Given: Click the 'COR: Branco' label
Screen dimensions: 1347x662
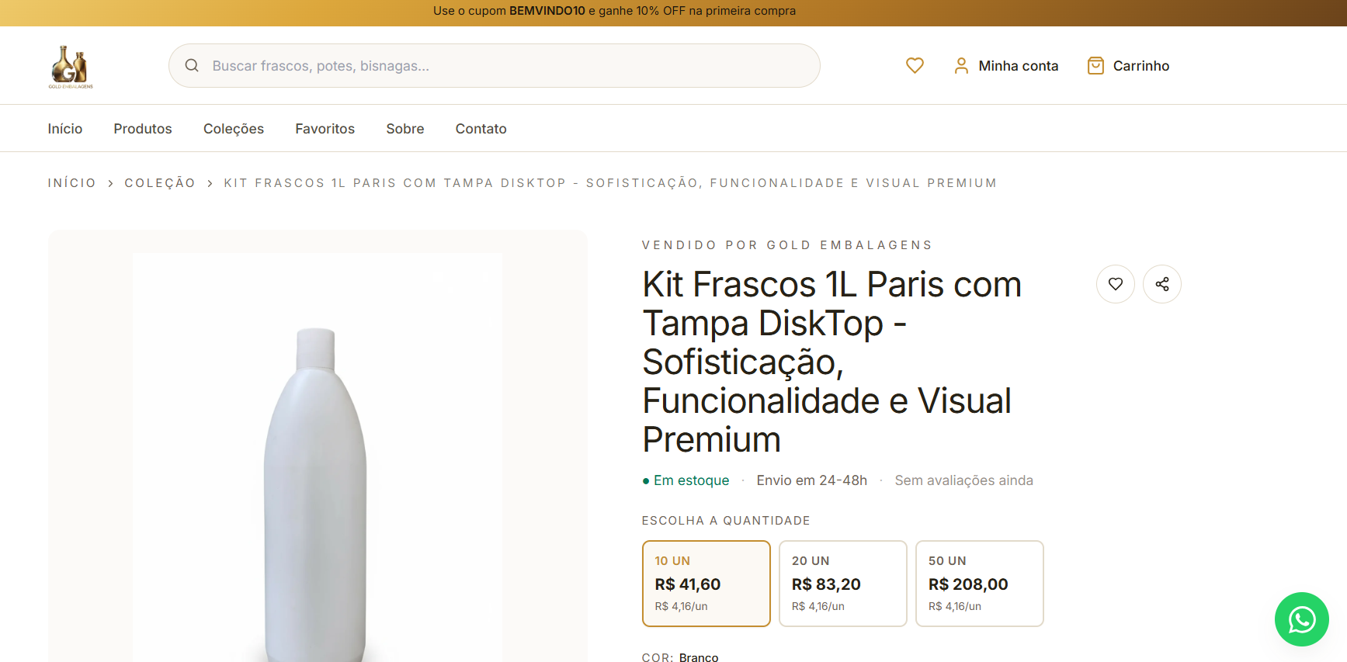Looking at the screenshot, I should coord(680,657).
